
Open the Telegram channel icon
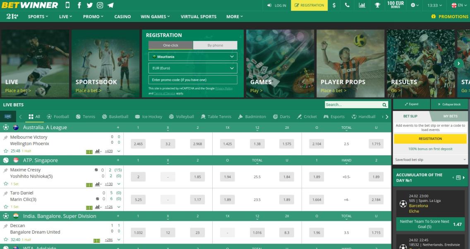click(110, 5)
